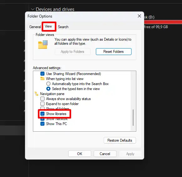Click the D: drive usage bar in Explorer
182x177 pixels.
point(163,22)
